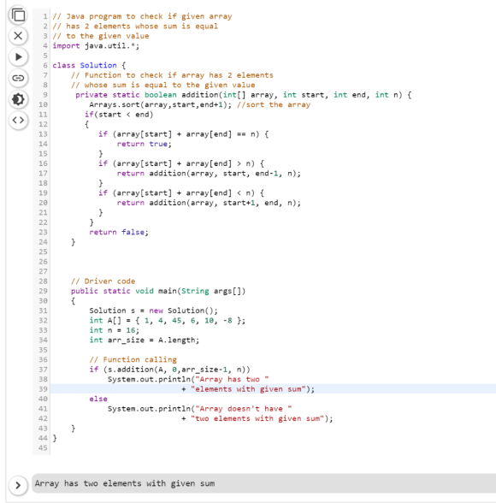Click the '// Driver code' comment
Image resolution: width=496 pixels, height=503 pixels.
(x=103, y=281)
